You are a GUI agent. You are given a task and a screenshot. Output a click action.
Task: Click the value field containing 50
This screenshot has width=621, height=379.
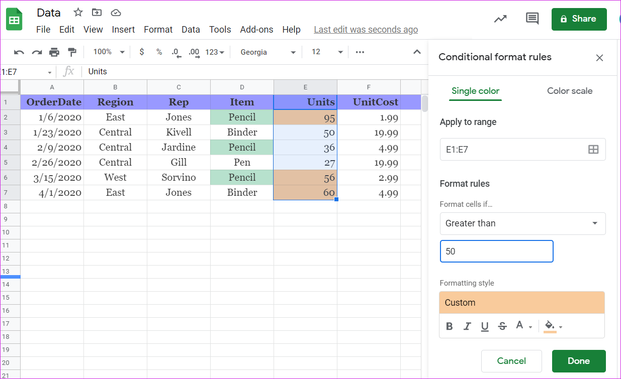pyautogui.click(x=496, y=251)
